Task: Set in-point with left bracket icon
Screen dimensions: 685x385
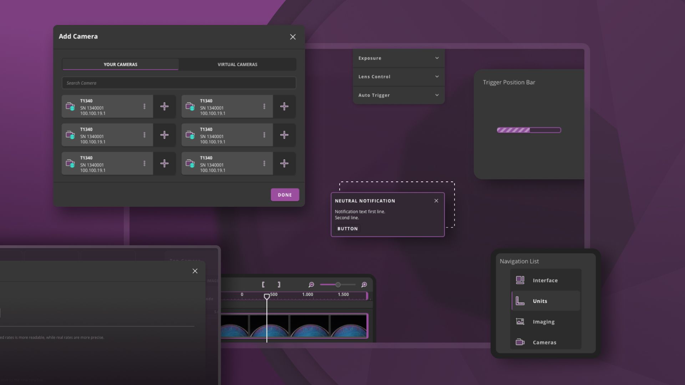Action: (x=263, y=284)
